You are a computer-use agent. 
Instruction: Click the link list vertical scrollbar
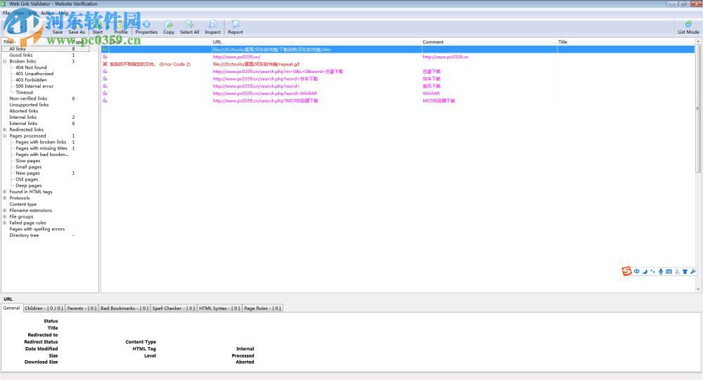tap(698, 107)
